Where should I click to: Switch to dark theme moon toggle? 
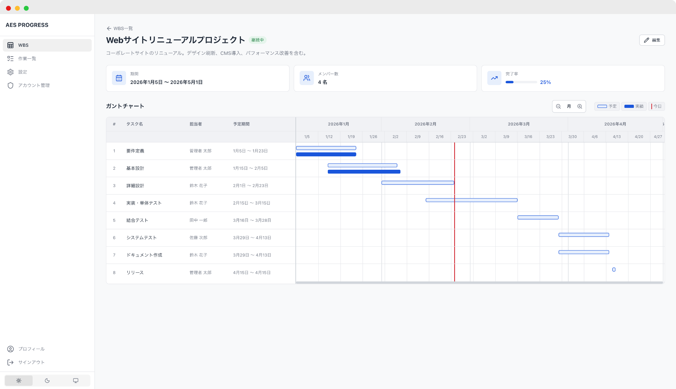pos(47,381)
